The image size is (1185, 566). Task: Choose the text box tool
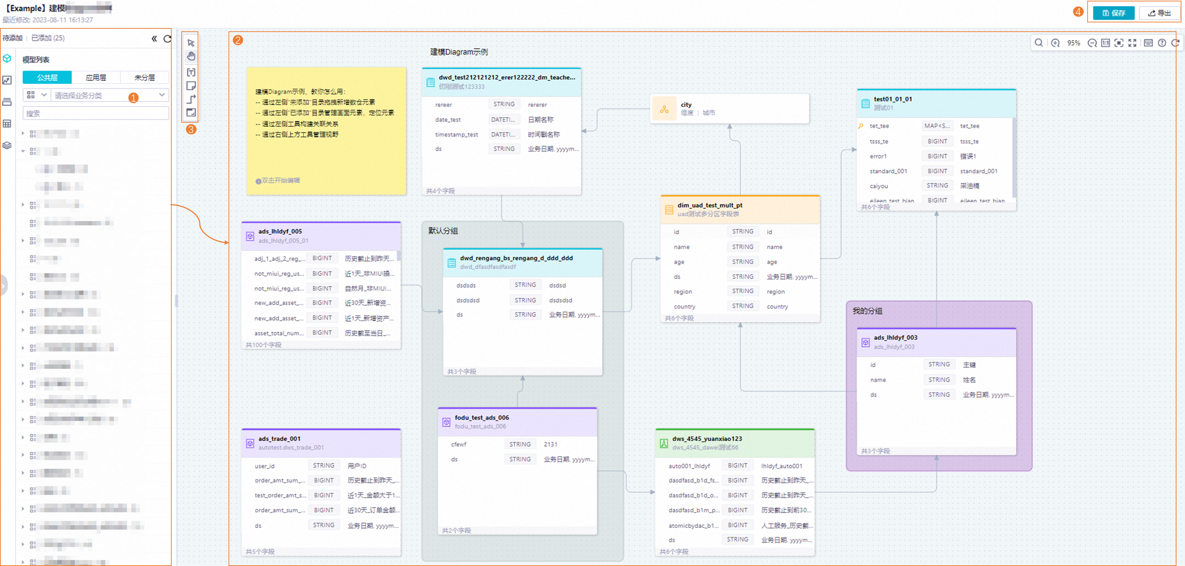[x=191, y=72]
